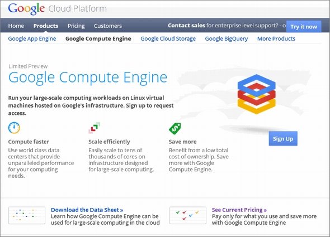Click the 'Run your large-scale computing workloads' paragraph
Viewport: 330px width, 237px height.
(x=91, y=105)
